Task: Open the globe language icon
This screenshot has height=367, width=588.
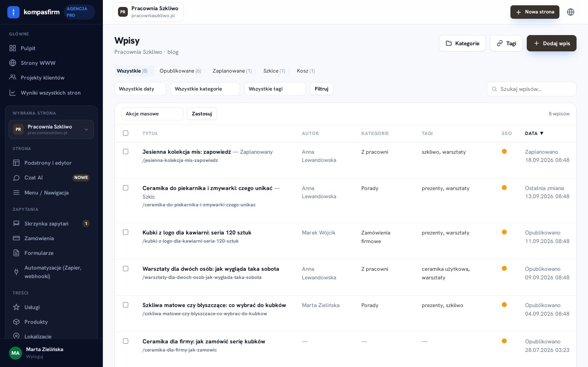Action: pos(571,12)
